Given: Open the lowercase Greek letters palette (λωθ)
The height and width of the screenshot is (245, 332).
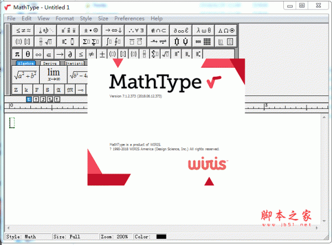Looking at the screenshot, I should click(204, 30).
